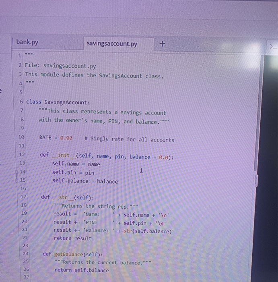Click the '0.02' RATE value
Image resolution: width=278 pixels, height=282 pixels.
coord(66,138)
